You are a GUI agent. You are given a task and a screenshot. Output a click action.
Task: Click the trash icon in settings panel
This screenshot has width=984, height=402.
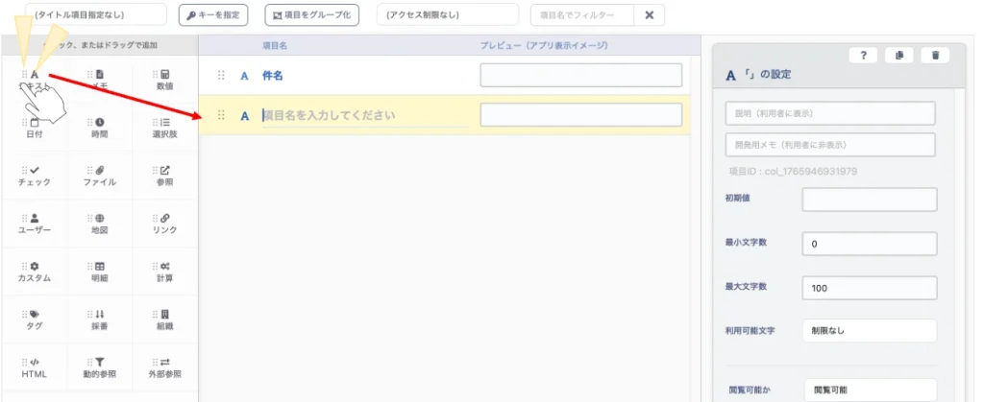click(935, 56)
